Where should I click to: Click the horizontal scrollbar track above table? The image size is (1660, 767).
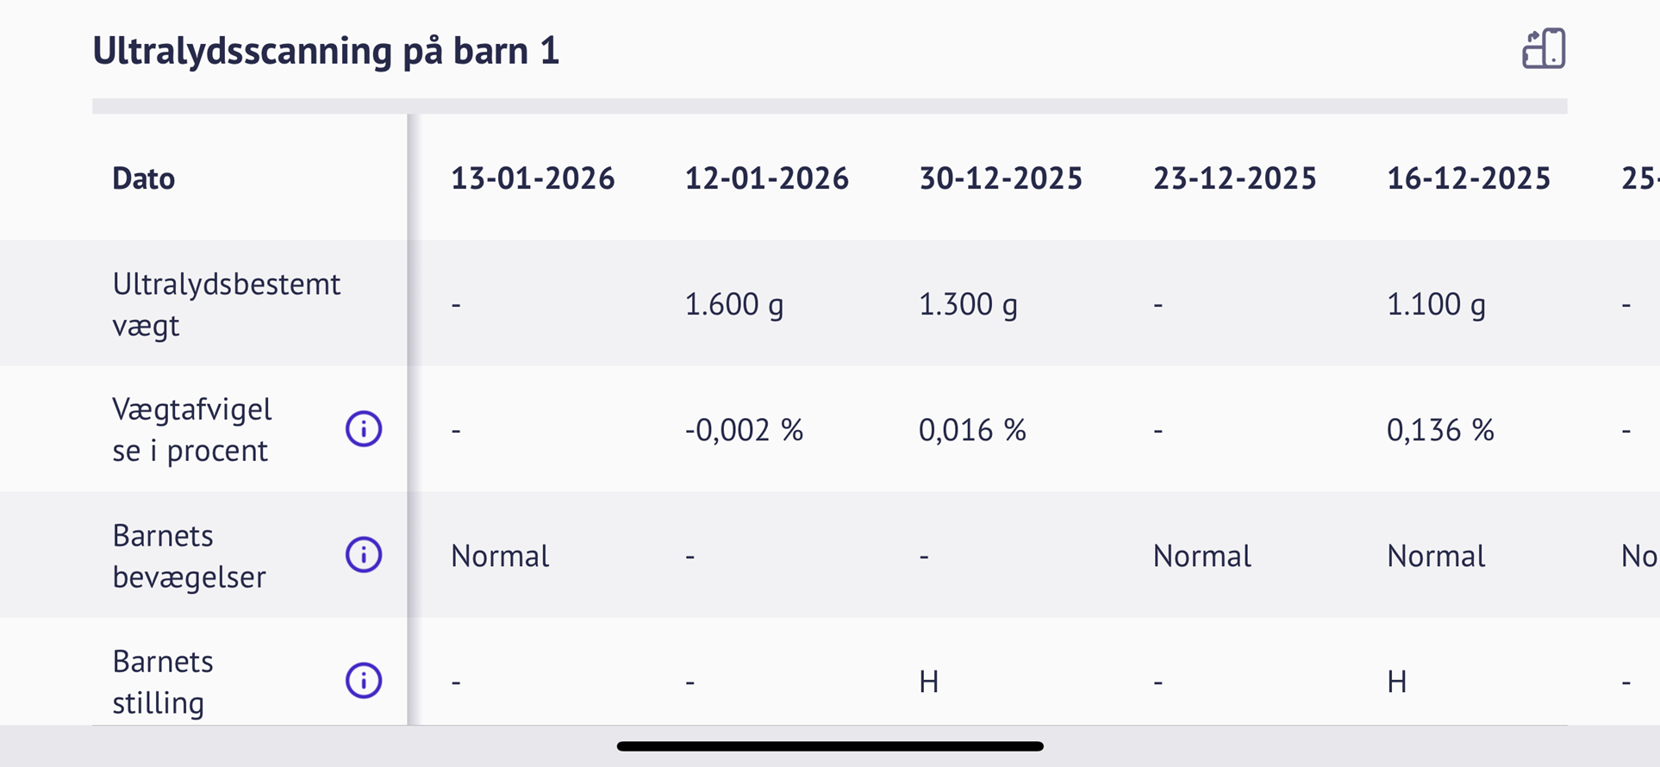click(x=829, y=106)
